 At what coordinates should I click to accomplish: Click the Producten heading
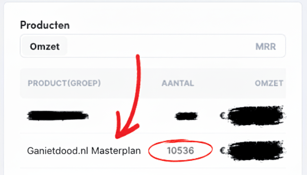45,25
